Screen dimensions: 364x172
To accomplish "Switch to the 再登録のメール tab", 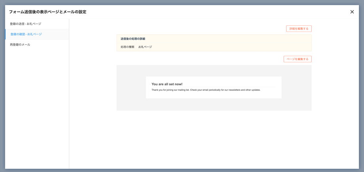I will pyautogui.click(x=20, y=45).
